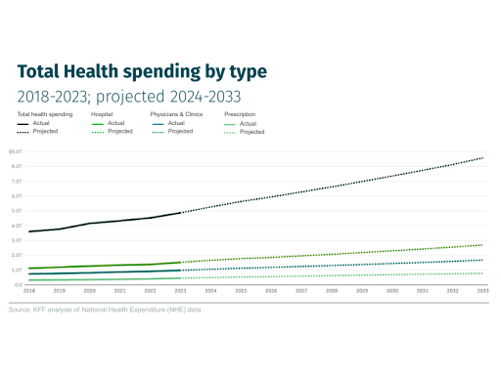Click the 'Hospital' legend heading
This screenshot has width=501, height=375.
tap(102, 114)
